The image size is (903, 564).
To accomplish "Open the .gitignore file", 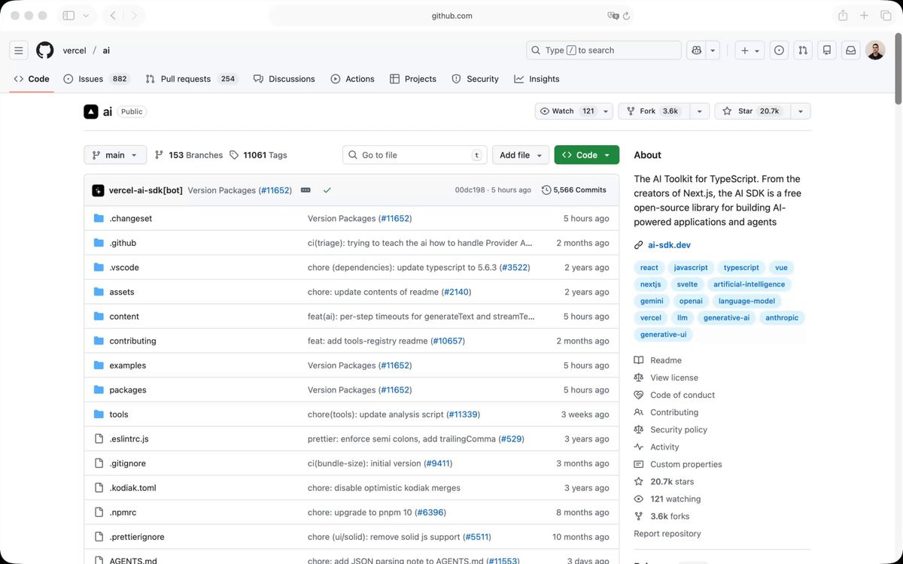I will [128, 463].
